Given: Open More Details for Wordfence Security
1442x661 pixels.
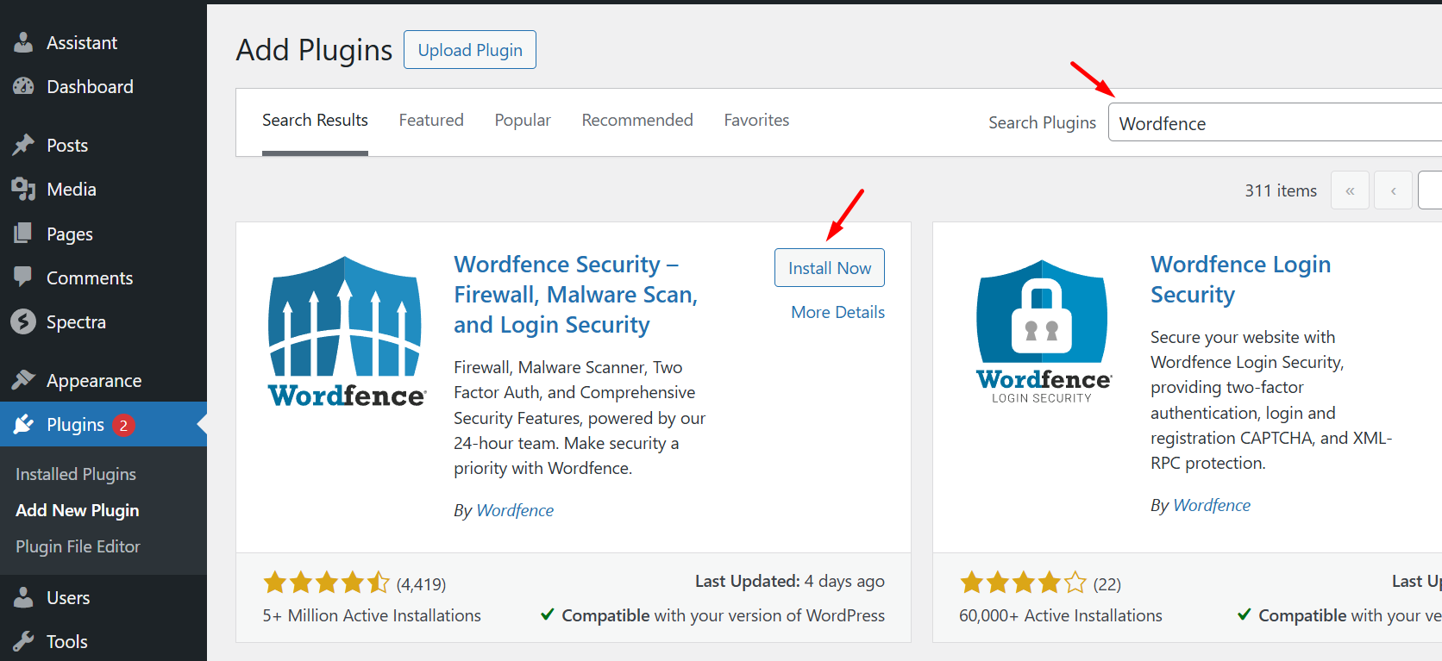Looking at the screenshot, I should click(838, 312).
